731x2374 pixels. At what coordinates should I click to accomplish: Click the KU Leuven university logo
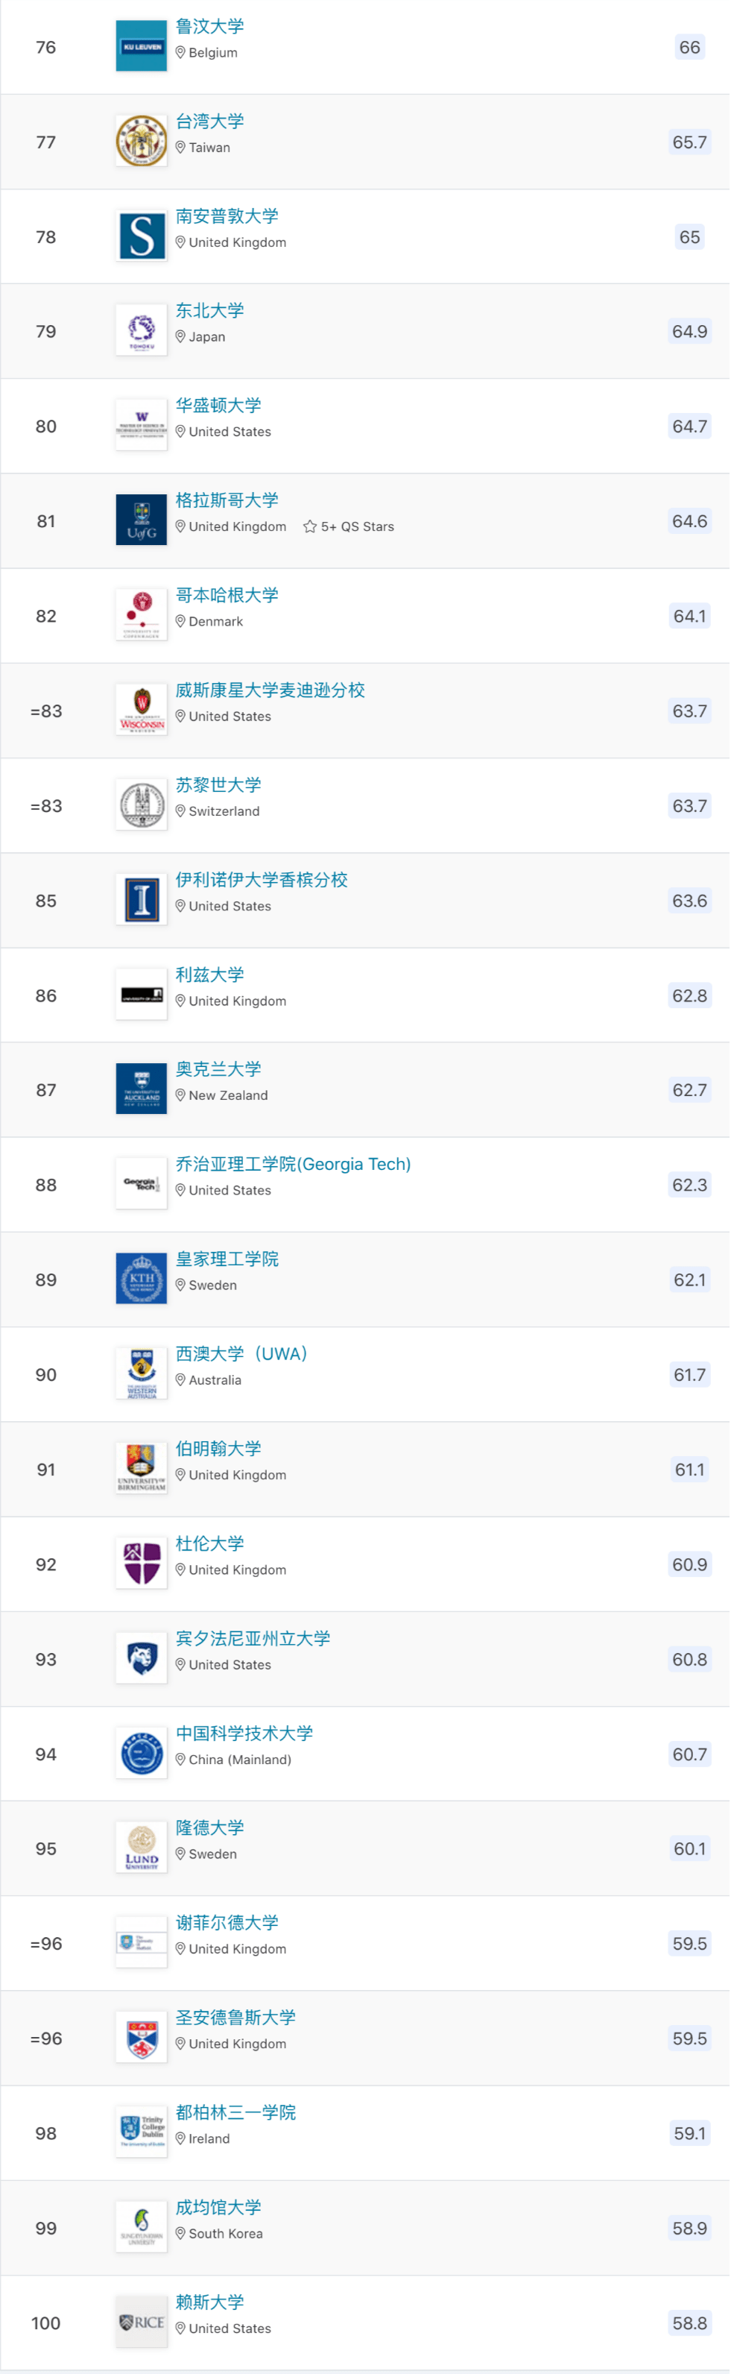(141, 44)
